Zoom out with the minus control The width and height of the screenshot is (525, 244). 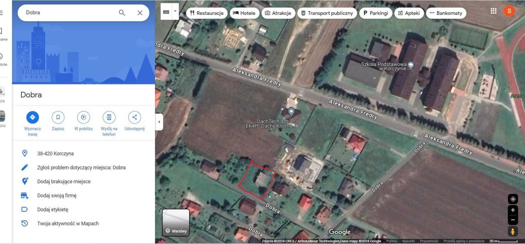coord(512,220)
